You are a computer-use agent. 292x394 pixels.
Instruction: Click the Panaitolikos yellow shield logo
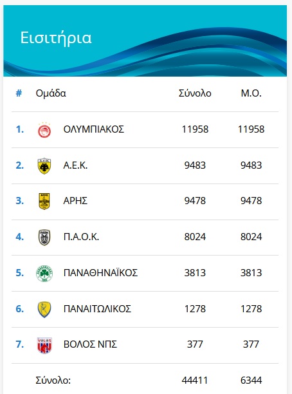coord(44,309)
